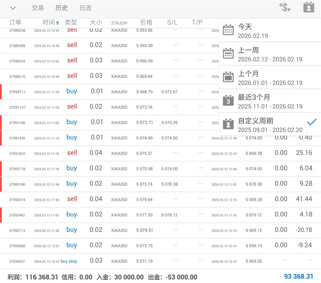Click the calendar icon beside 最近3个月
Image resolution: width=321 pixels, height=283 pixels.
[x=228, y=100]
